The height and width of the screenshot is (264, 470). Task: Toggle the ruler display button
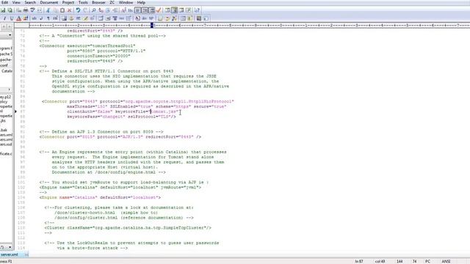pyautogui.click(x=152, y=10)
